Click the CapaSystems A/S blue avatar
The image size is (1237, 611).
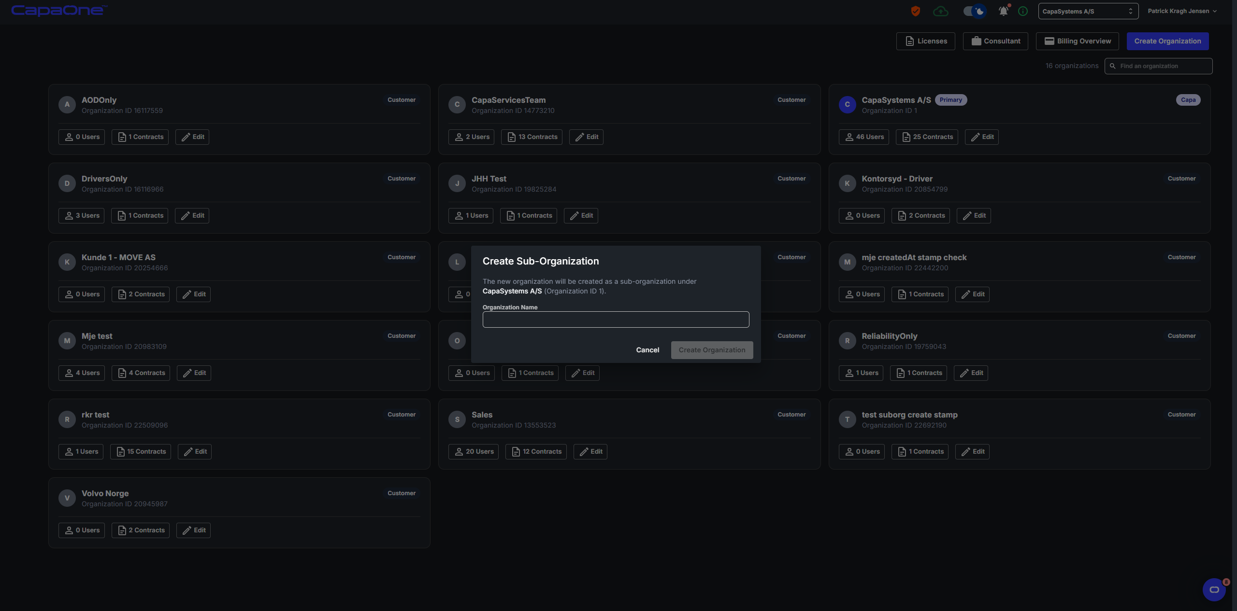click(x=848, y=104)
